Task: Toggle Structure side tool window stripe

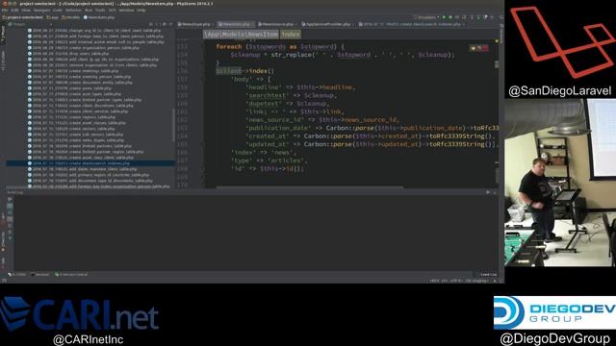Action: coord(3,61)
